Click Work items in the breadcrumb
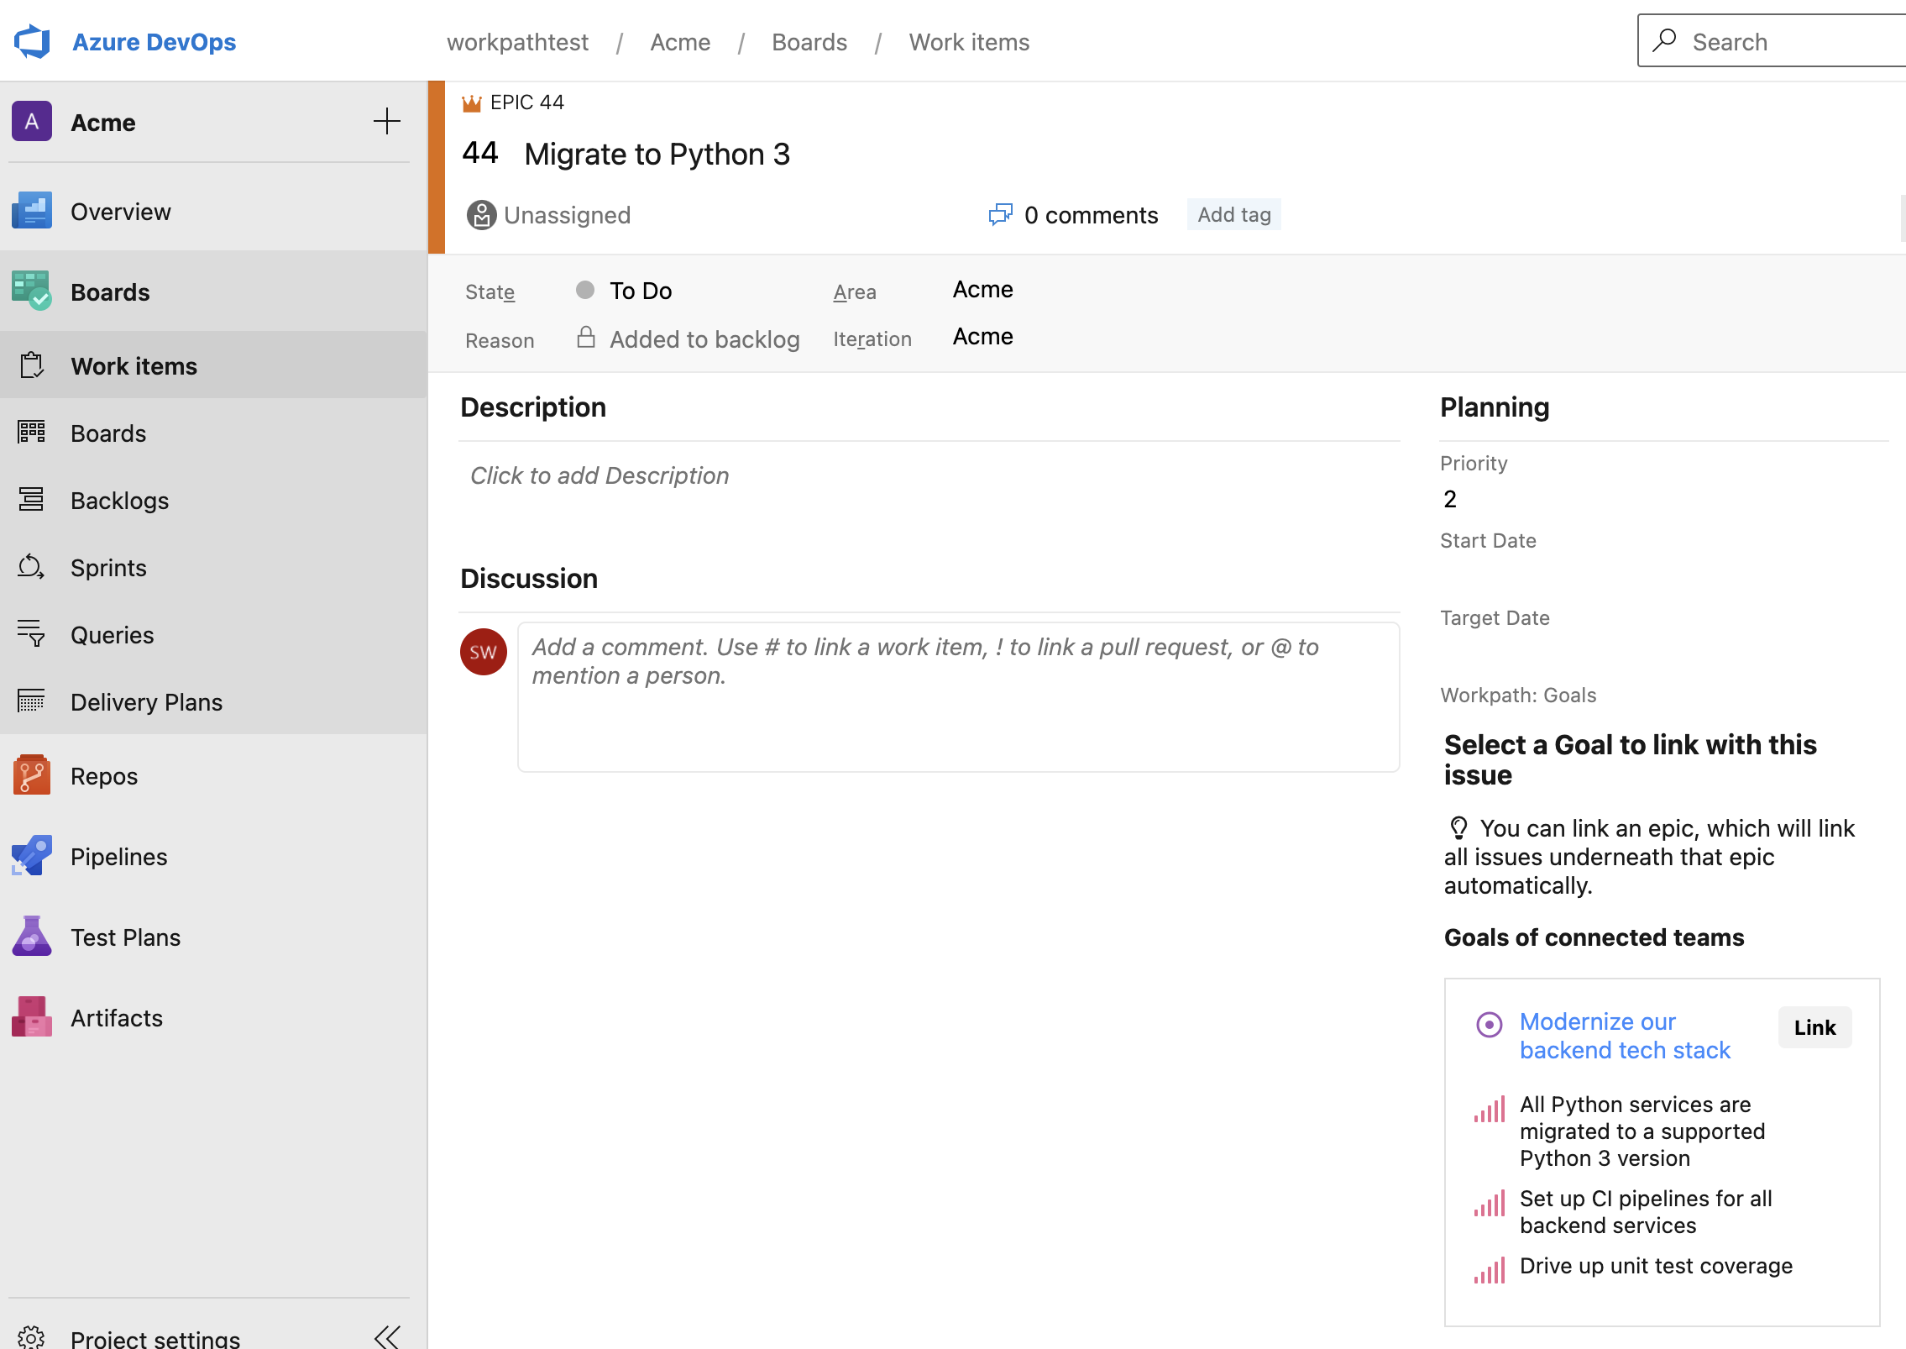 (x=969, y=42)
